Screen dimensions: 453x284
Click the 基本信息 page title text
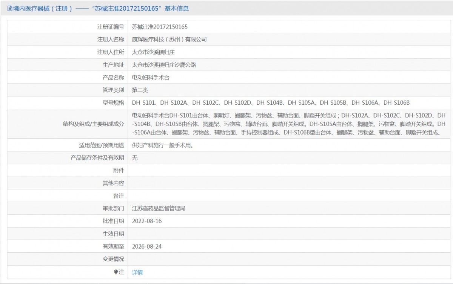pos(177,8)
